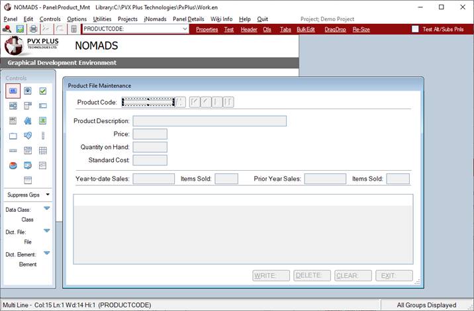
Task: Click the Re-Size link
Action: coord(361,29)
